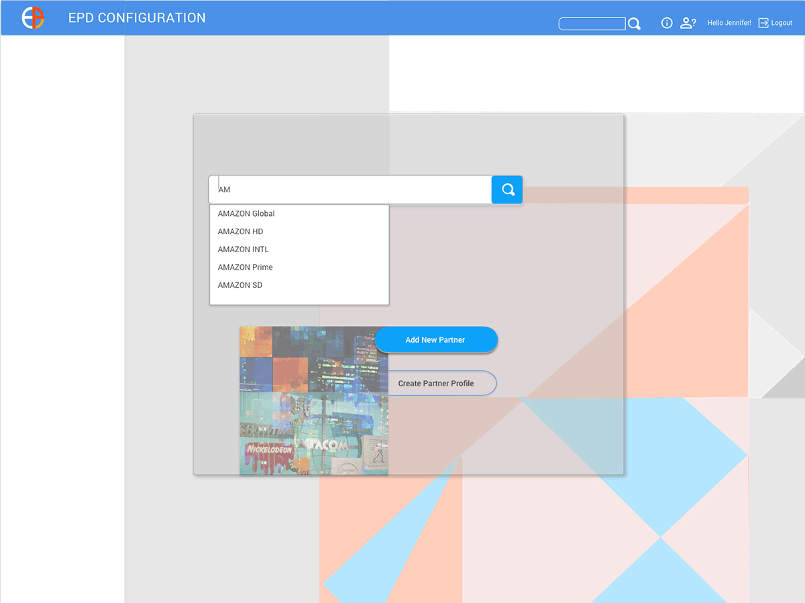
Task: Focus the partner search field containing AM
Action: (350, 190)
